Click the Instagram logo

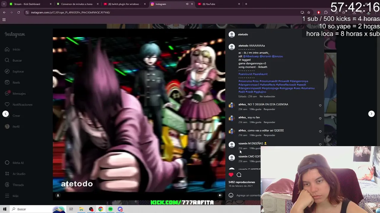(15, 34)
